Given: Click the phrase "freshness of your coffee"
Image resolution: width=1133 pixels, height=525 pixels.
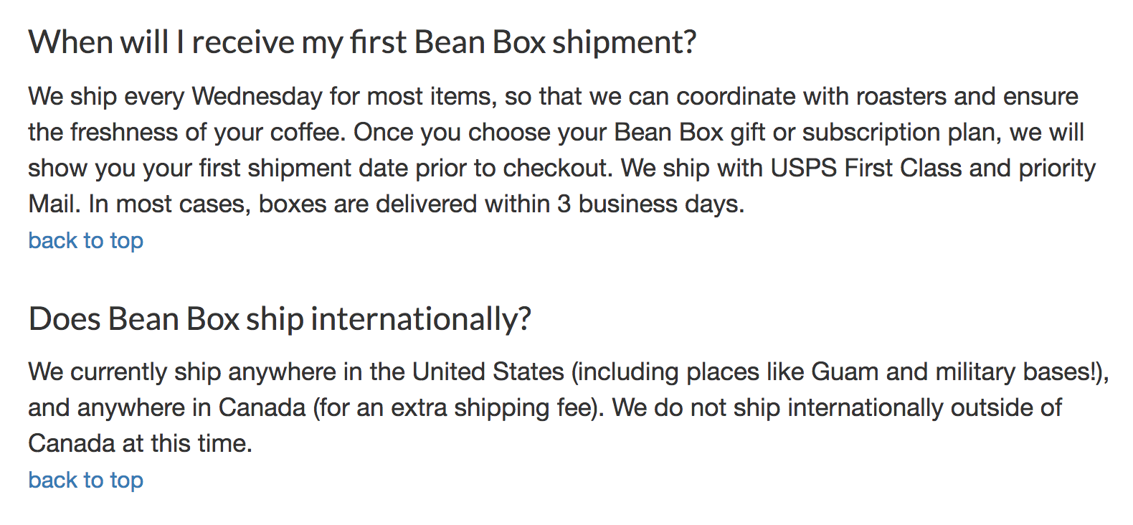Looking at the screenshot, I should 206,133.
